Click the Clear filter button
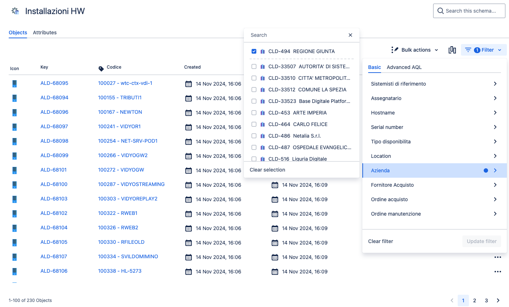Image resolution: width=509 pixels, height=307 pixels. click(x=380, y=241)
